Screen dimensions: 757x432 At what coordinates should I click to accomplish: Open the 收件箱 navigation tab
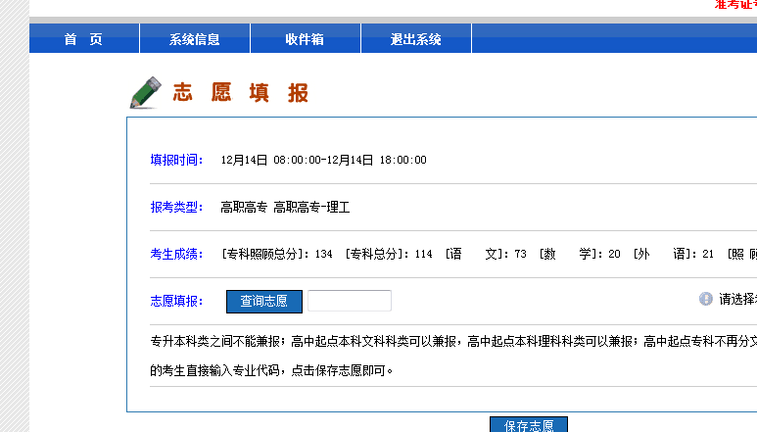[306, 38]
